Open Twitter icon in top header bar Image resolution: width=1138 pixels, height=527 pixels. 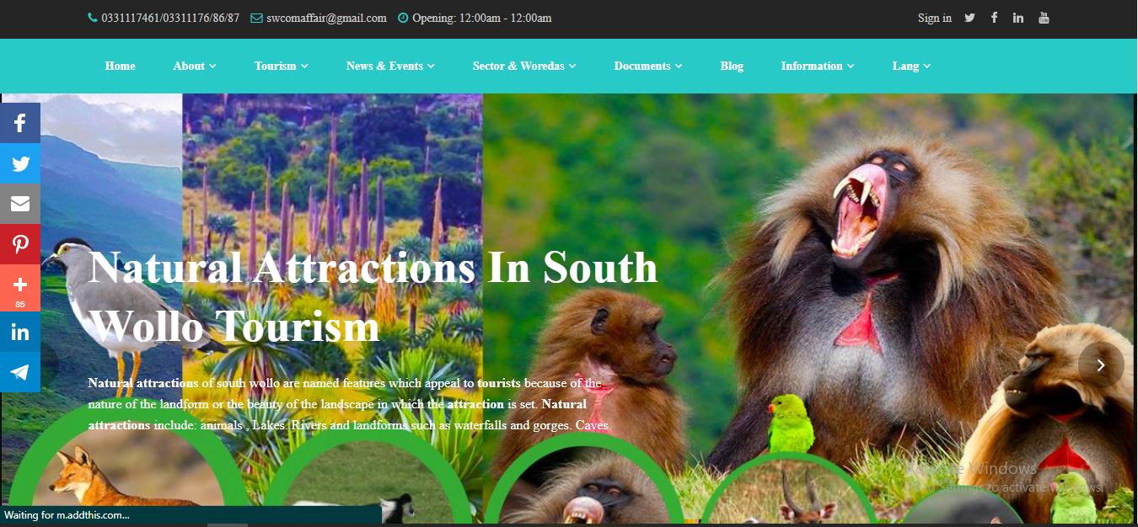pyautogui.click(x=969, y=18)
